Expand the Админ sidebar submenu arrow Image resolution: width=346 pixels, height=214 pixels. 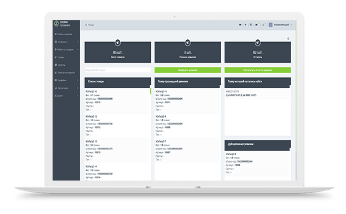[x=77, y=96]
